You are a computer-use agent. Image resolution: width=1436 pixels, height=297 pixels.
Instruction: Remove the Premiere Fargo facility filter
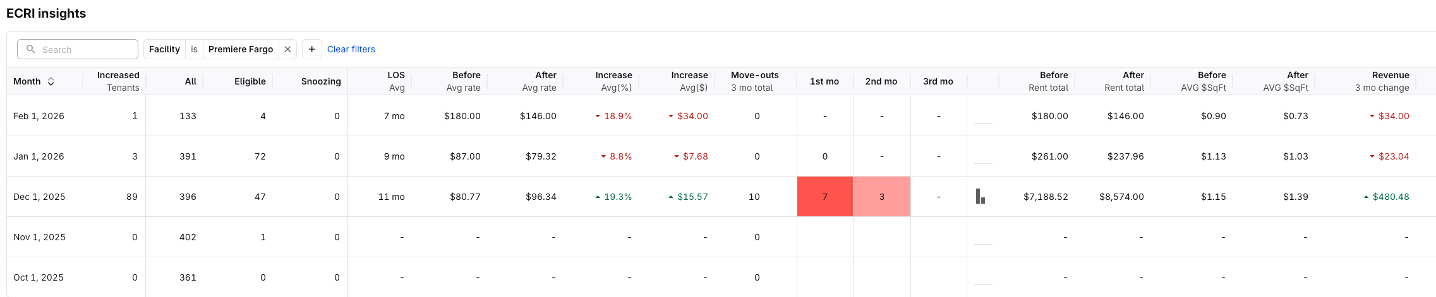287,49
